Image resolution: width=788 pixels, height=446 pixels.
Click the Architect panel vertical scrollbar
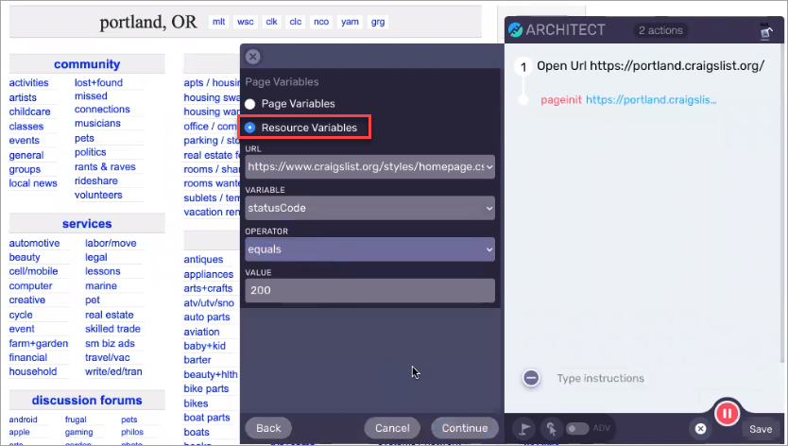[781, 201]
